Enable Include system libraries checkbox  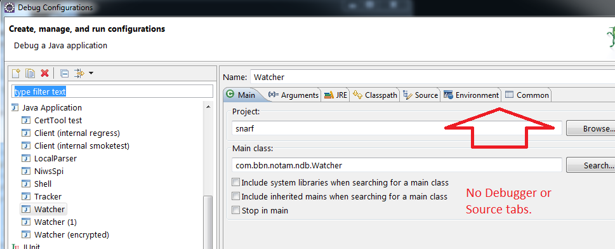click(235, 183)
